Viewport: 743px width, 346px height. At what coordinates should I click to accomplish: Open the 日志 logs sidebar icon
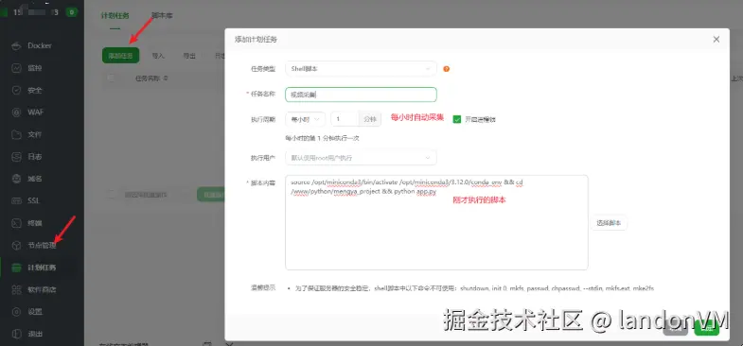click(x=17, y=157)
